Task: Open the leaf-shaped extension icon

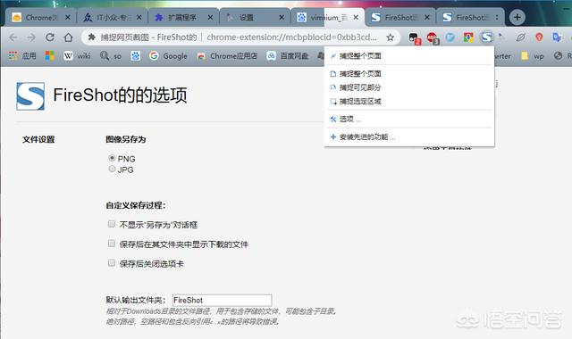Action: [521, 37]
